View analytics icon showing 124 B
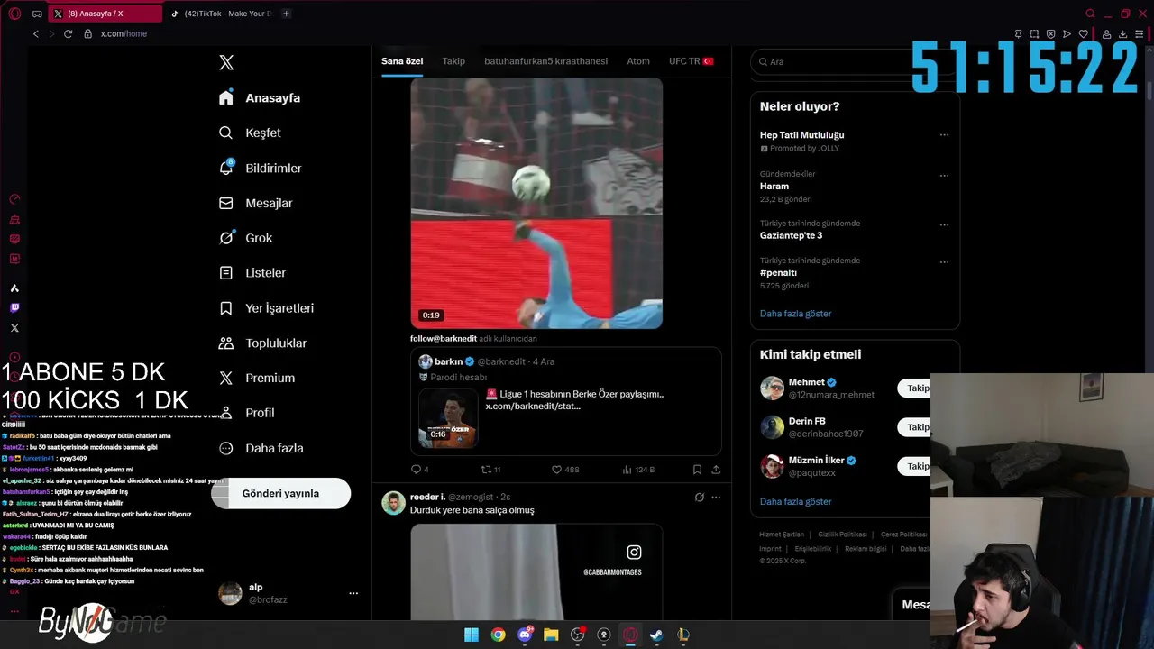 click(x=638, y=470)
